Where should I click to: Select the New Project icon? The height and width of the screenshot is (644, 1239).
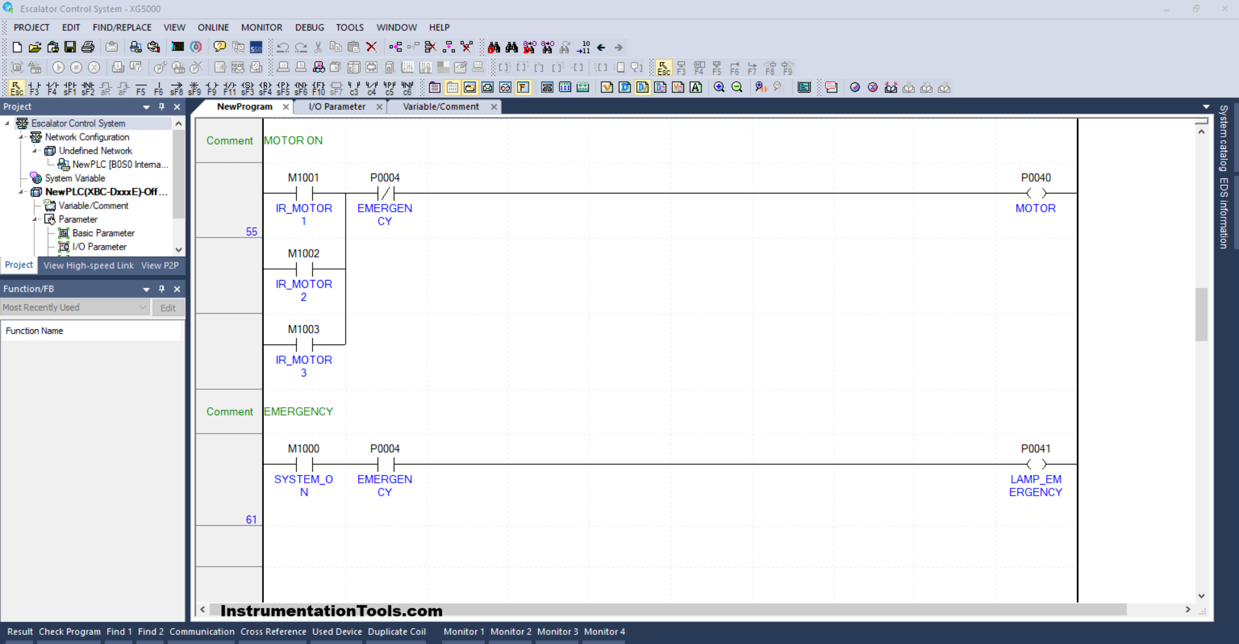click(16, 47)
